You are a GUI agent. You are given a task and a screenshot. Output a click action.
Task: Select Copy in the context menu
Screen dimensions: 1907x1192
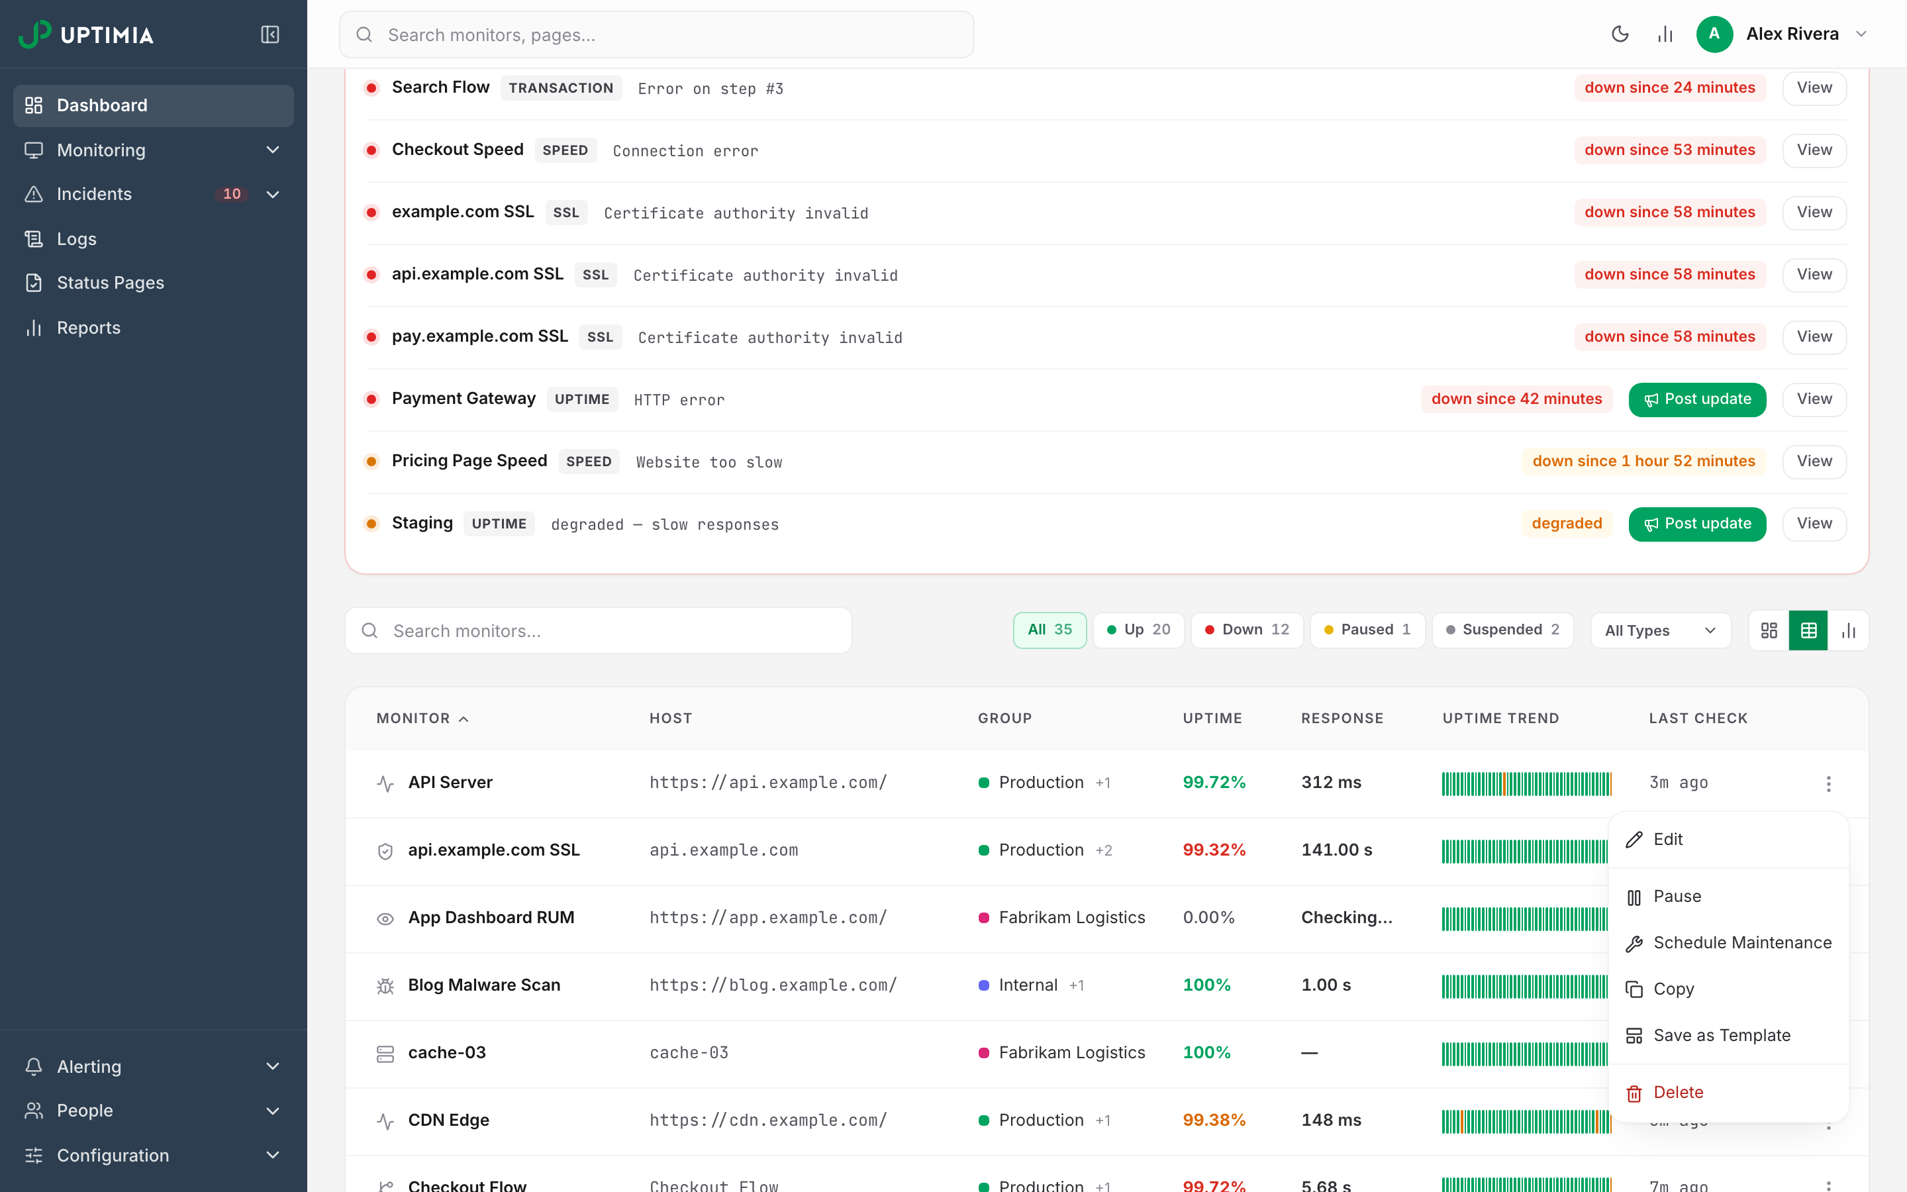tap(1728, 989)
